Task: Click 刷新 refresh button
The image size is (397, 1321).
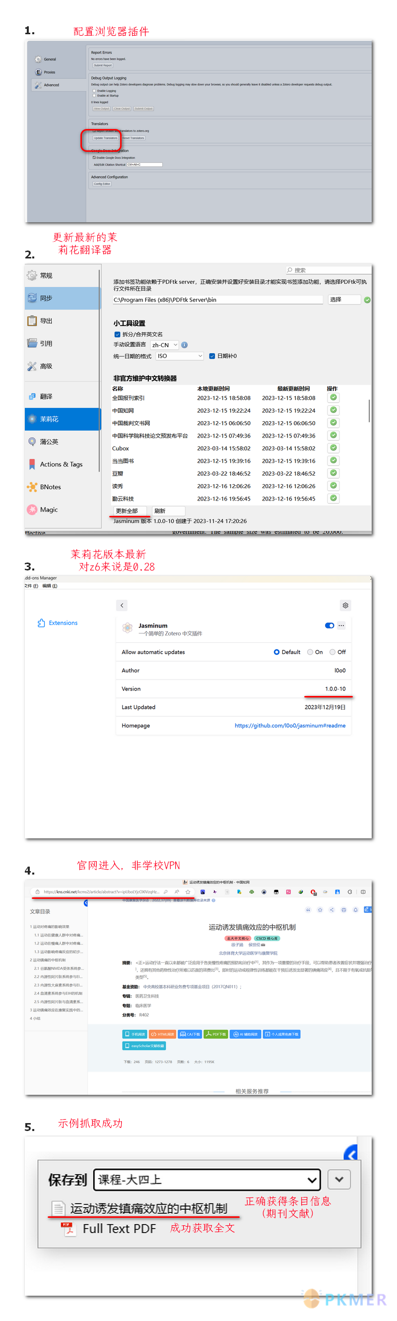Action: click(169, 511)
